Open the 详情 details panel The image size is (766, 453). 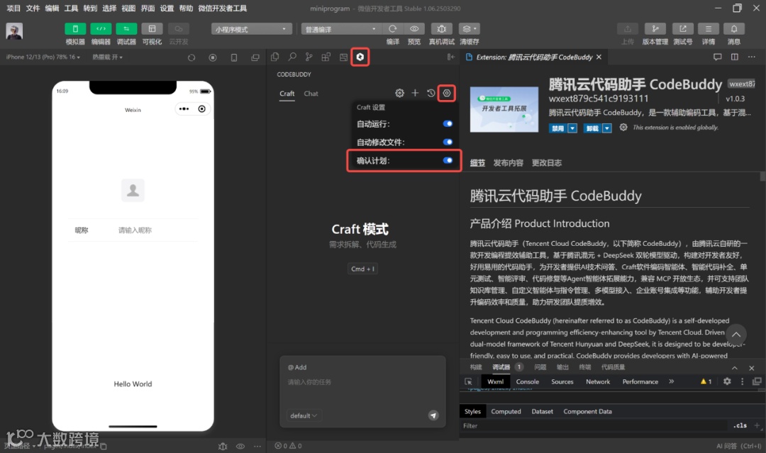tap(709, 29)
